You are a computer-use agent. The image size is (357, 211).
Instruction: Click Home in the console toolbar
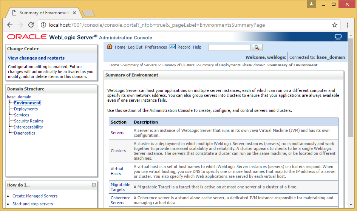tap(120, 47)
